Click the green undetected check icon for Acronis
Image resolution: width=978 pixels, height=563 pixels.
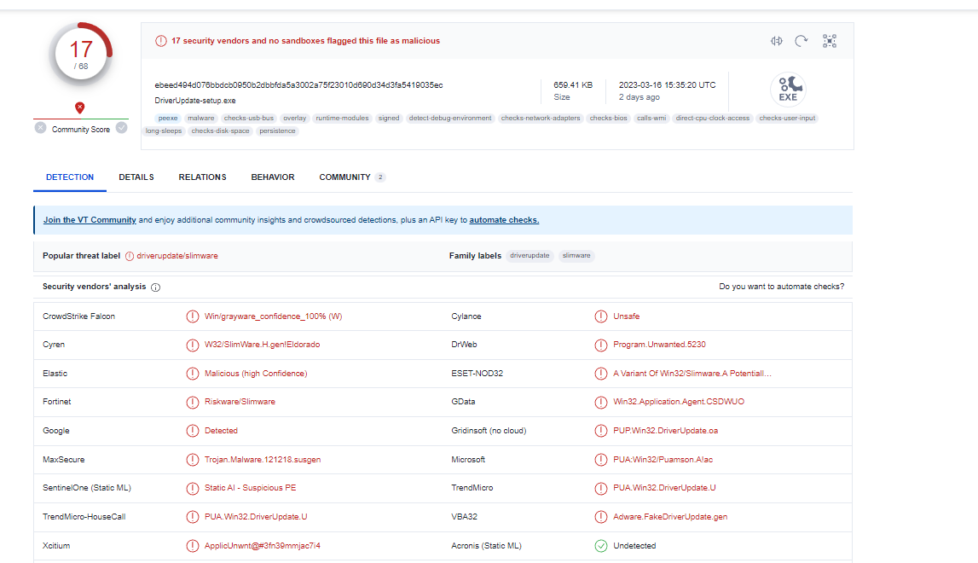coord(600,546)
